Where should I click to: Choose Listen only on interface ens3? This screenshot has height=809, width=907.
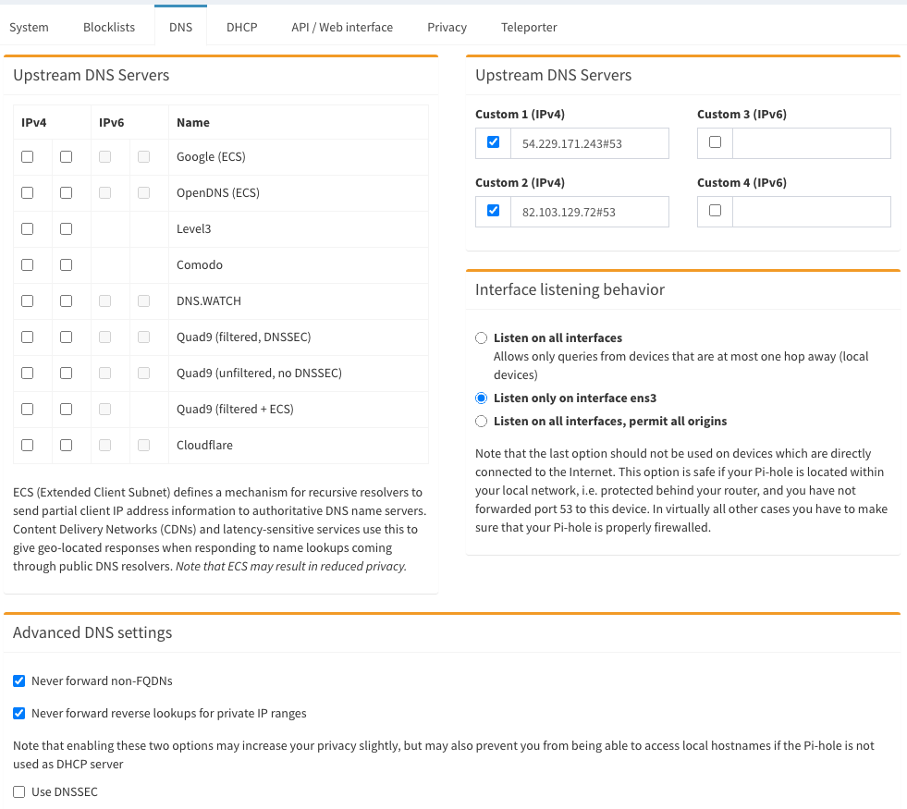[x=481, y=398]
